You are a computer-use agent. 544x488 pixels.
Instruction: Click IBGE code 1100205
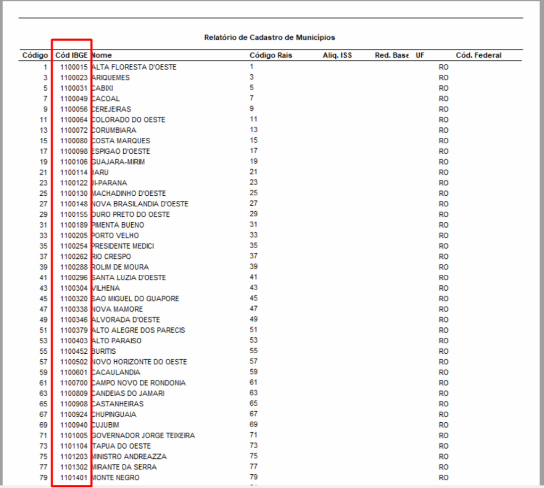coord(74,236)
